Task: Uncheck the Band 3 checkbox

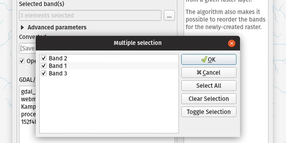Action: [x=43, y=73]
